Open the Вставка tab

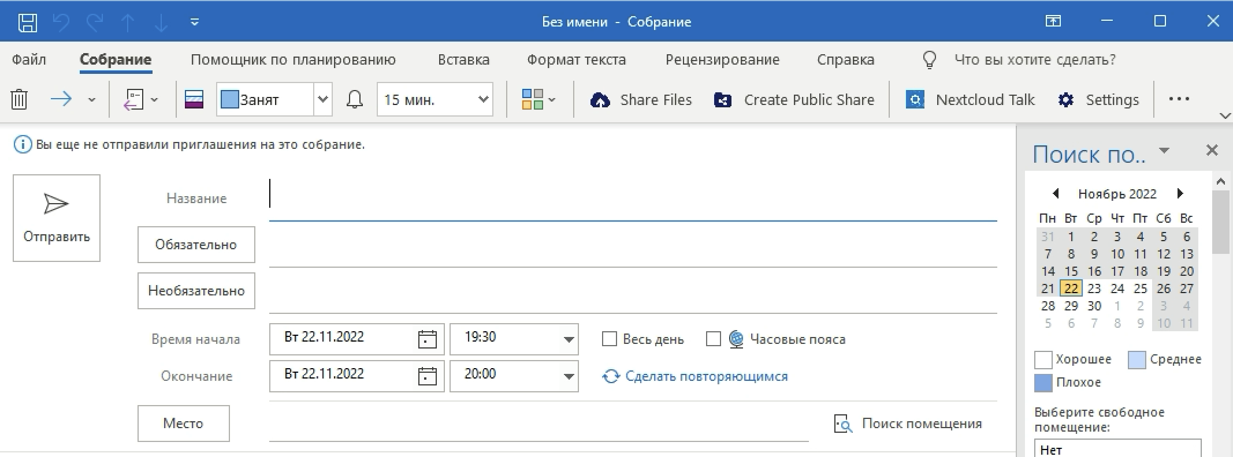coord(463,59)
